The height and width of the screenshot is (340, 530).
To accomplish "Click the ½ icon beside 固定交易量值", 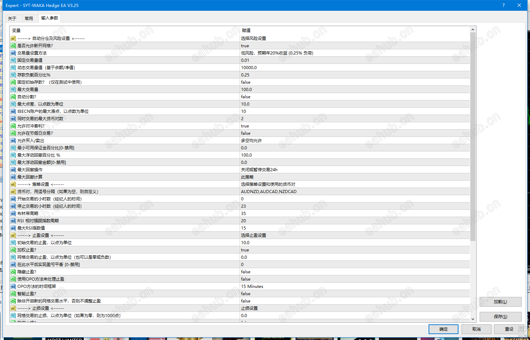I will click(13, 60).
